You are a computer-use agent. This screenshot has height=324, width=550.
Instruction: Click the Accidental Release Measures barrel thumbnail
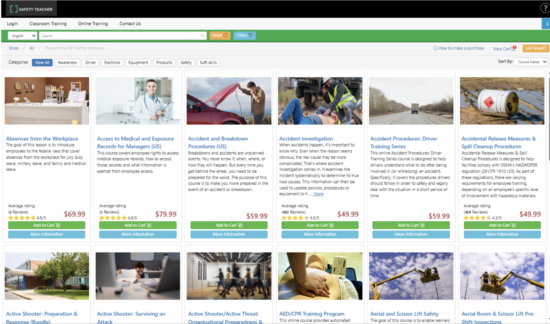[x=502, y=101]
